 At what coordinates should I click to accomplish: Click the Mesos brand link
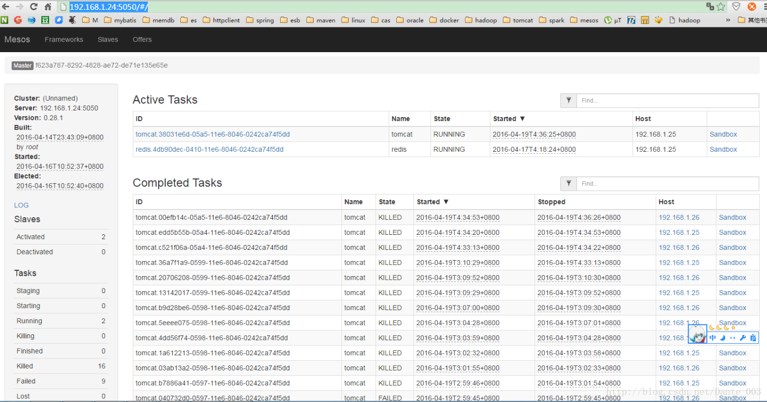[x=17, y=39]
